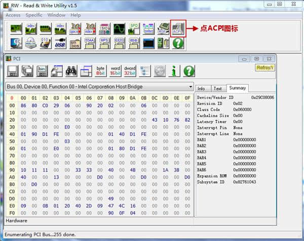Open the SPD memory info tool

coord(134,28)
